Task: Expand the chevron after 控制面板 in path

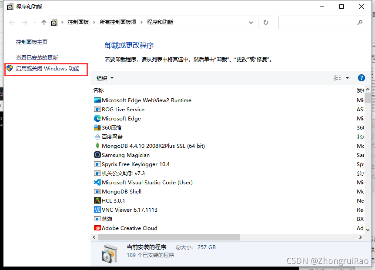Action: pos(94,22)
